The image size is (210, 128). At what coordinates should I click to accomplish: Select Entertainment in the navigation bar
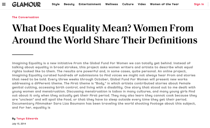pyautogui.click(x=90, y=4)
